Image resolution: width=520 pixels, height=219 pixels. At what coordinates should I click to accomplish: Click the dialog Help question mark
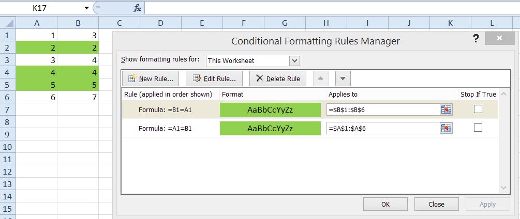476,40
